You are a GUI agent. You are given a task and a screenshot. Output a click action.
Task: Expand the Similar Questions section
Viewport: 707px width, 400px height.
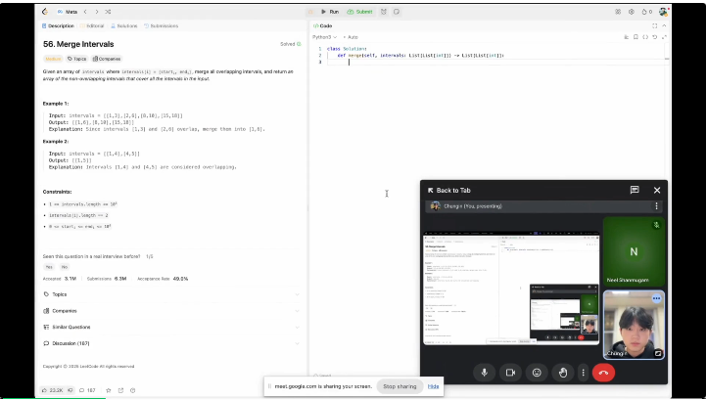pos(71,327)
